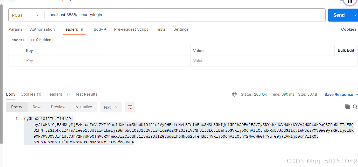This screenshot has height=167, width=358.
Task: Switch to Bulk Edit for headers
Action: [x=346, y=50]
